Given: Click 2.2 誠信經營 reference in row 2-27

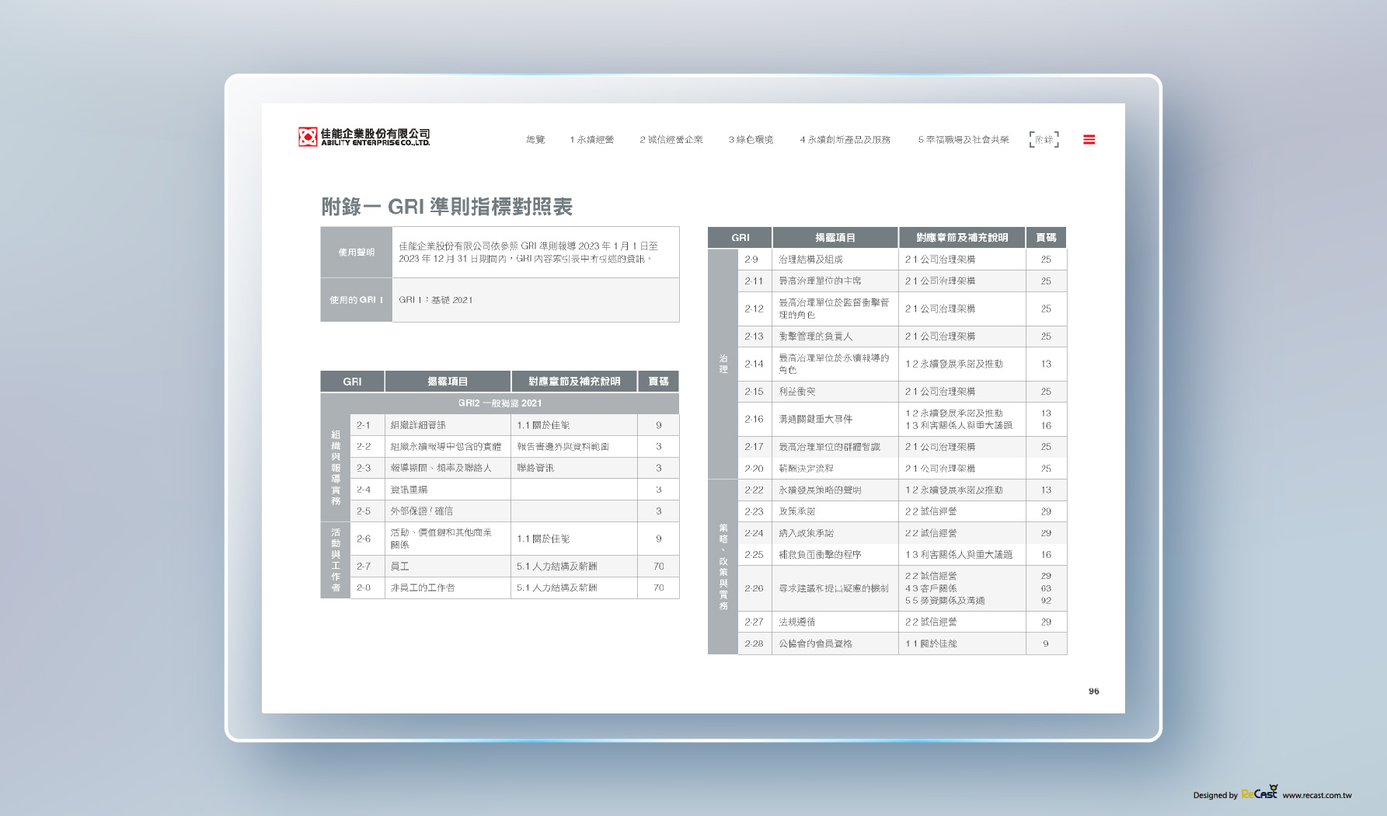Looking at the screenshot, I should pyautogui.click(x=931, y=622).
